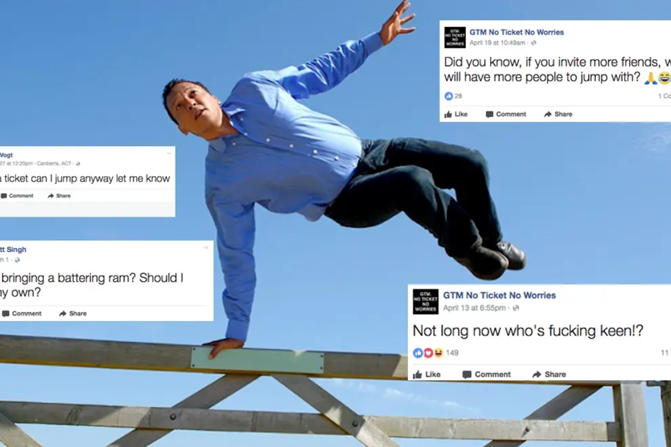The height and width of the screenshot is (447, 671).
Task: Open GTM No Ticket No Worries link, April 13 post
Action: tap(500, 295)
